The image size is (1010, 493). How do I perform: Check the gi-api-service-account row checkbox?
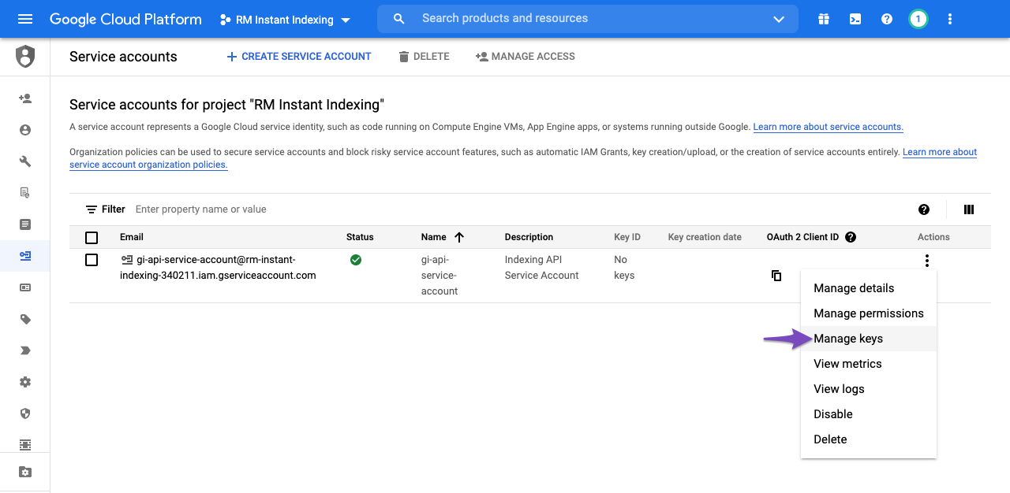click(92, 260)
